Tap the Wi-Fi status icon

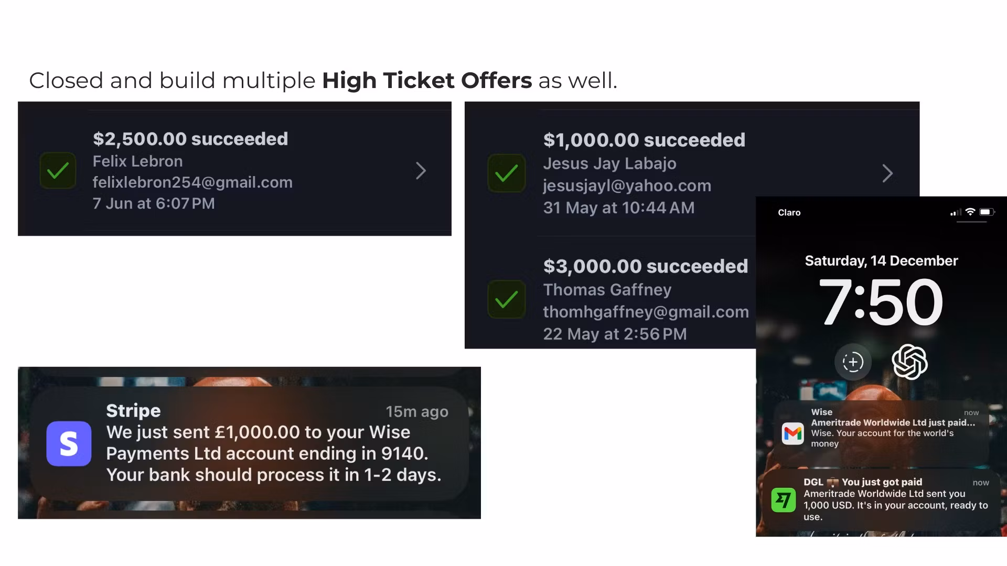pos(970,212)
